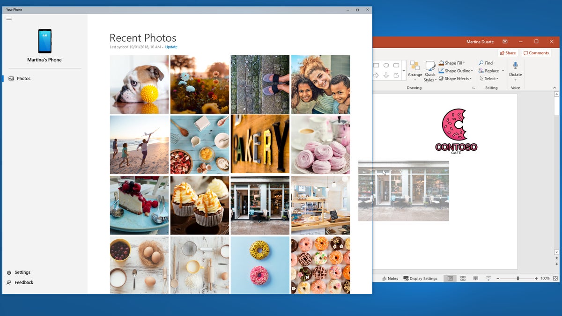The height and width of the screenshot is (316, 562).
Task: Select Photos in the Your Phone sidebar
Action: [23, 79]
